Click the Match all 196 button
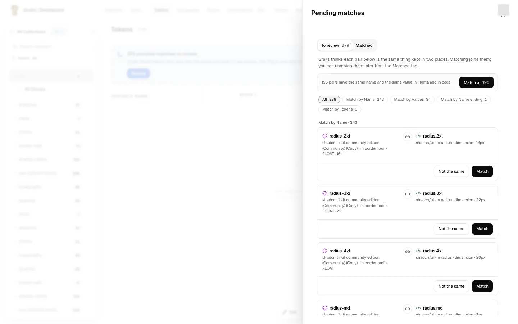The image size is (518, 324). (476, 82)
